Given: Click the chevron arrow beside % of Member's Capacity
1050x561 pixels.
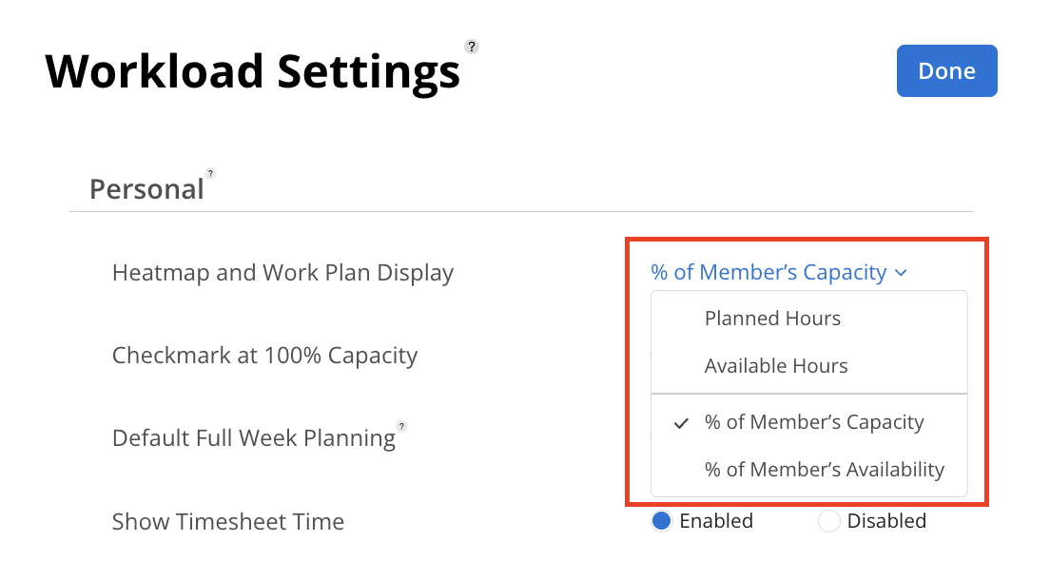Looking at the screenshot, I should (901, 273).
